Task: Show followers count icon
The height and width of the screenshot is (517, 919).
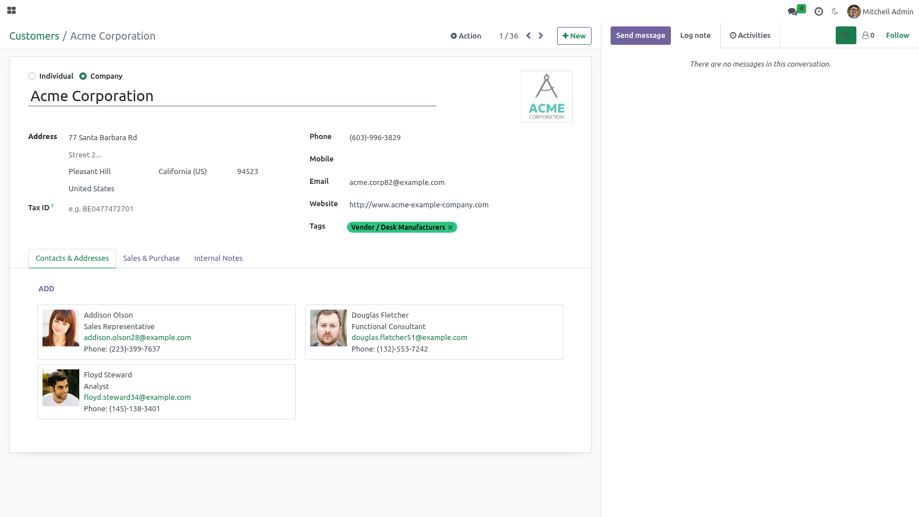Action: [868, 36]
